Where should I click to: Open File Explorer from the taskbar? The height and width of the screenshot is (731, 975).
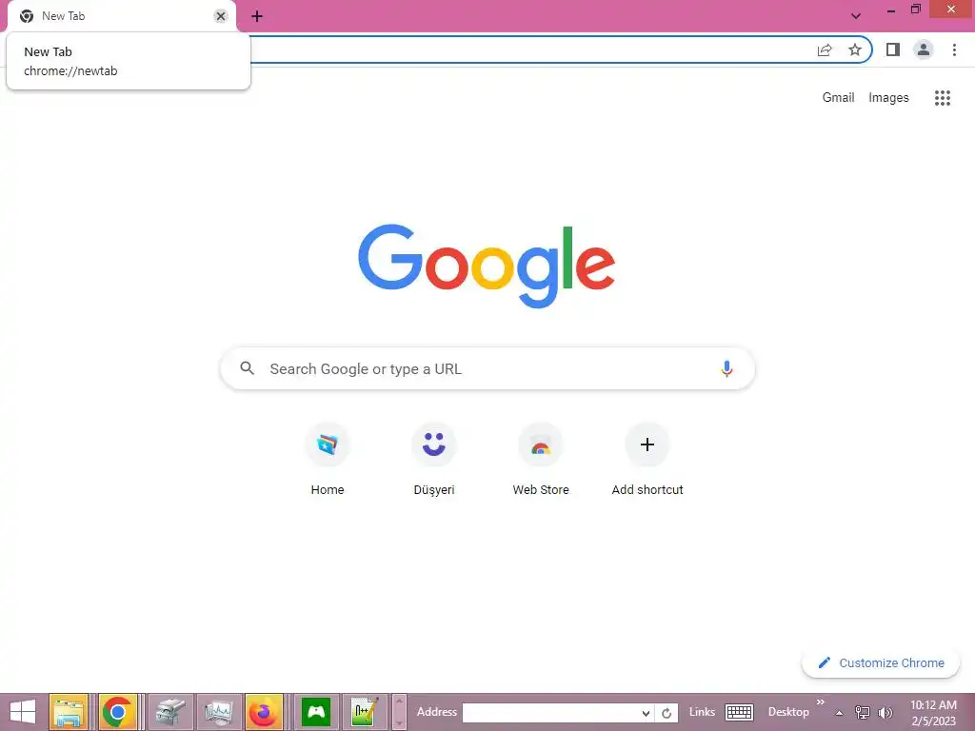point(69,712)
